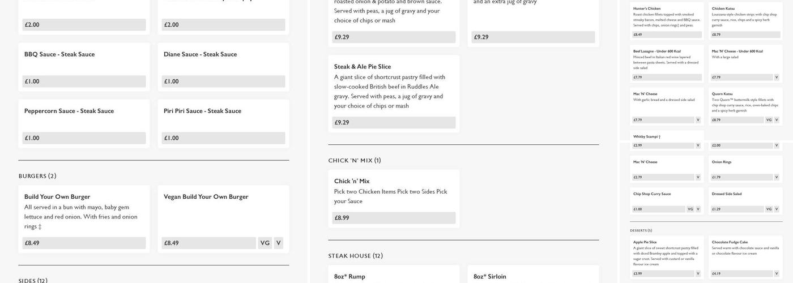793x283 pixels.
Task: Click V badge on Chocolate Fudge Cake
Action: 777,273
